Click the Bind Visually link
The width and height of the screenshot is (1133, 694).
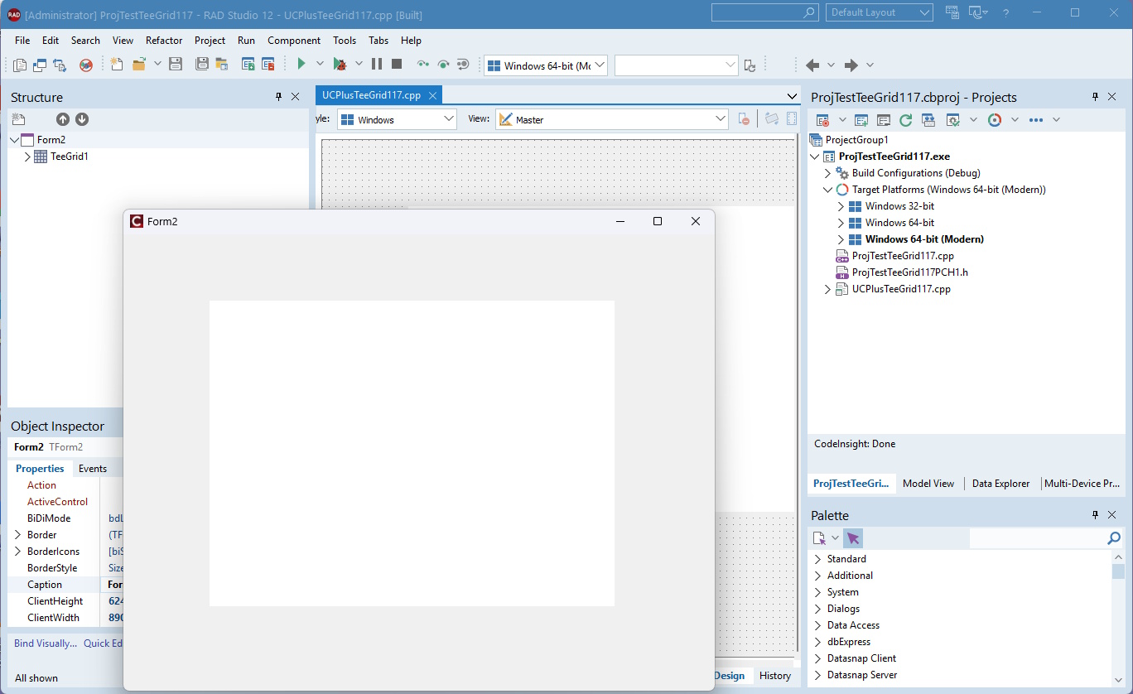(46, 643)
